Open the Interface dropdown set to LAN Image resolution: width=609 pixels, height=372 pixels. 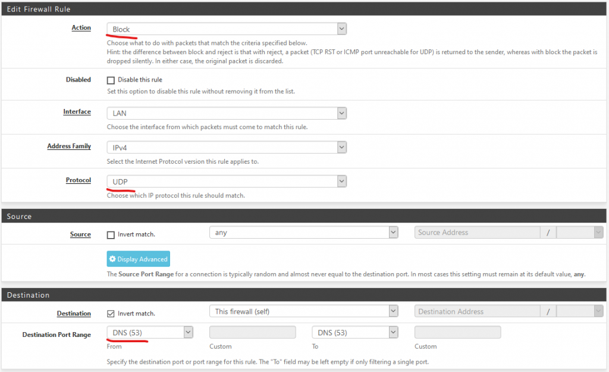(x=227, y=113)
